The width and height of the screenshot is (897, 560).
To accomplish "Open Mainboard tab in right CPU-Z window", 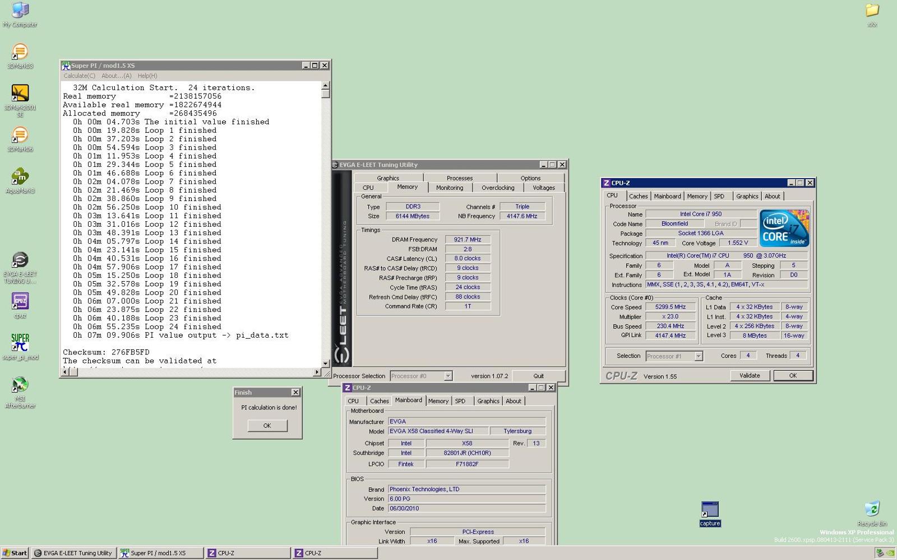I will tap(667, 196).
